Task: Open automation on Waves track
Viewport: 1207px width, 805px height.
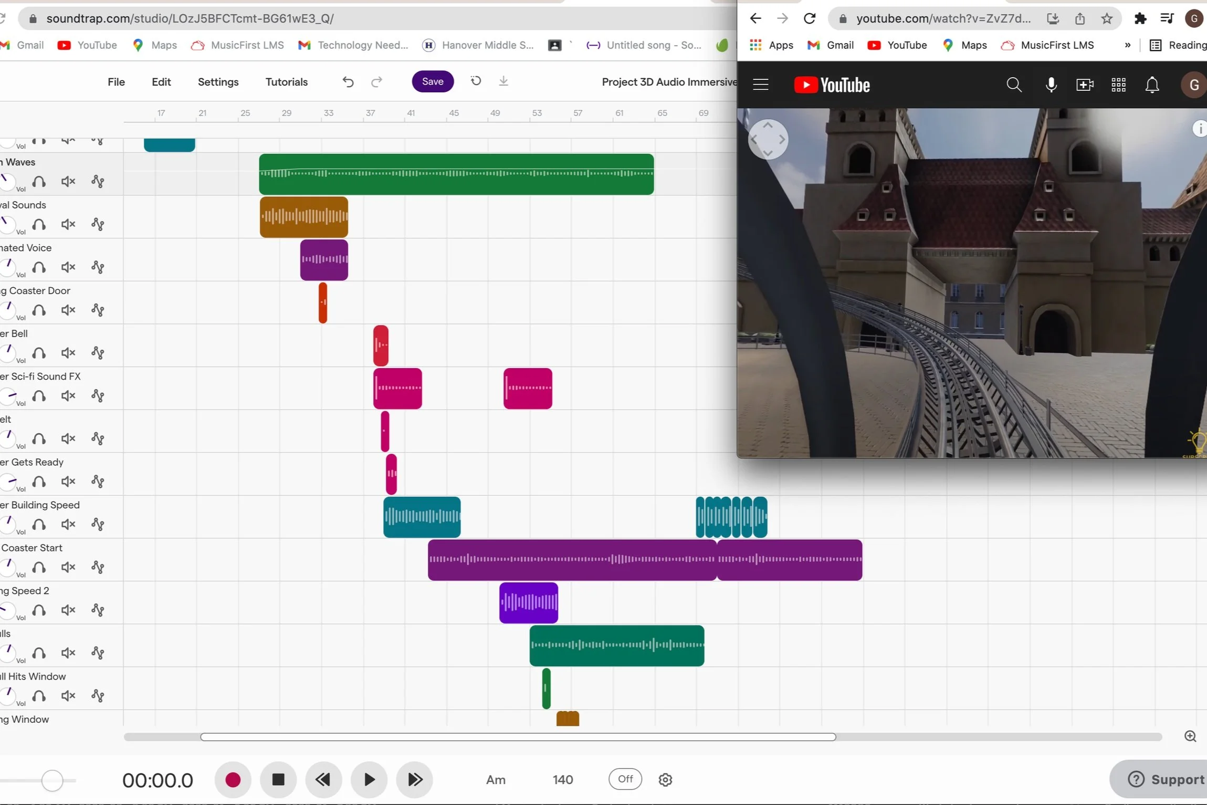Action: click(x=98, y=182)
